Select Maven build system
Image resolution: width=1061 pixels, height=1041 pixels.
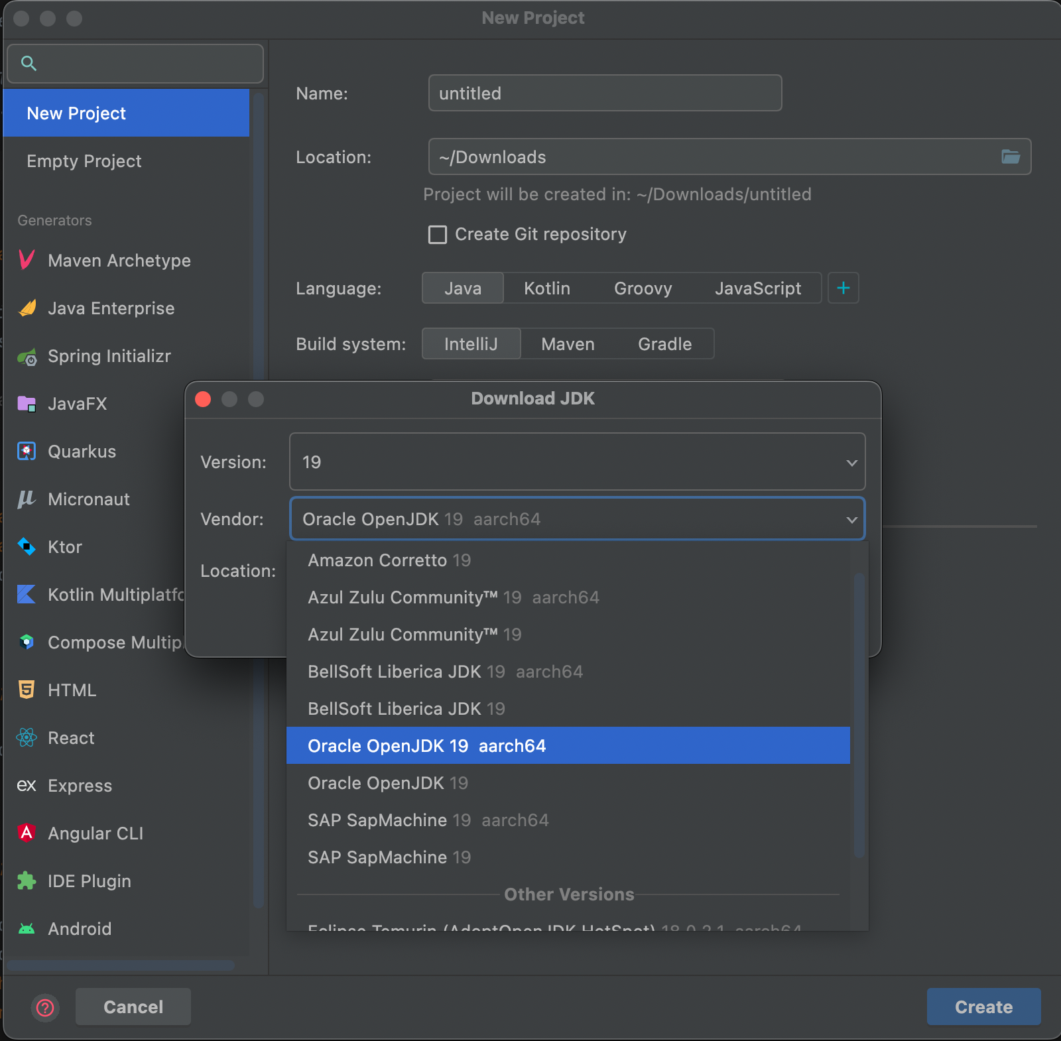[x=568, y=344]
